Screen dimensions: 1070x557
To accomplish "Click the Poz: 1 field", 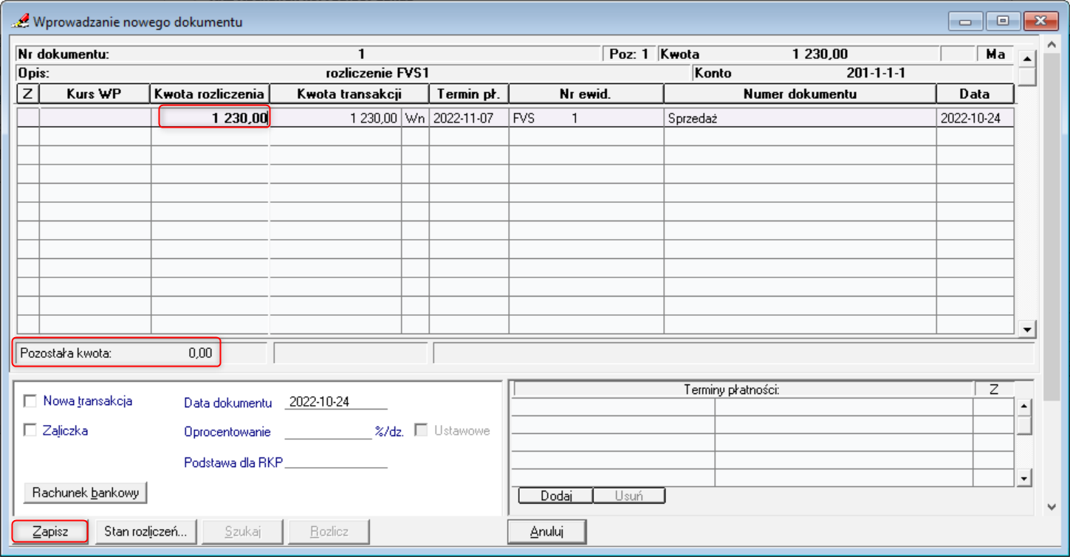I will click(629, 54).
